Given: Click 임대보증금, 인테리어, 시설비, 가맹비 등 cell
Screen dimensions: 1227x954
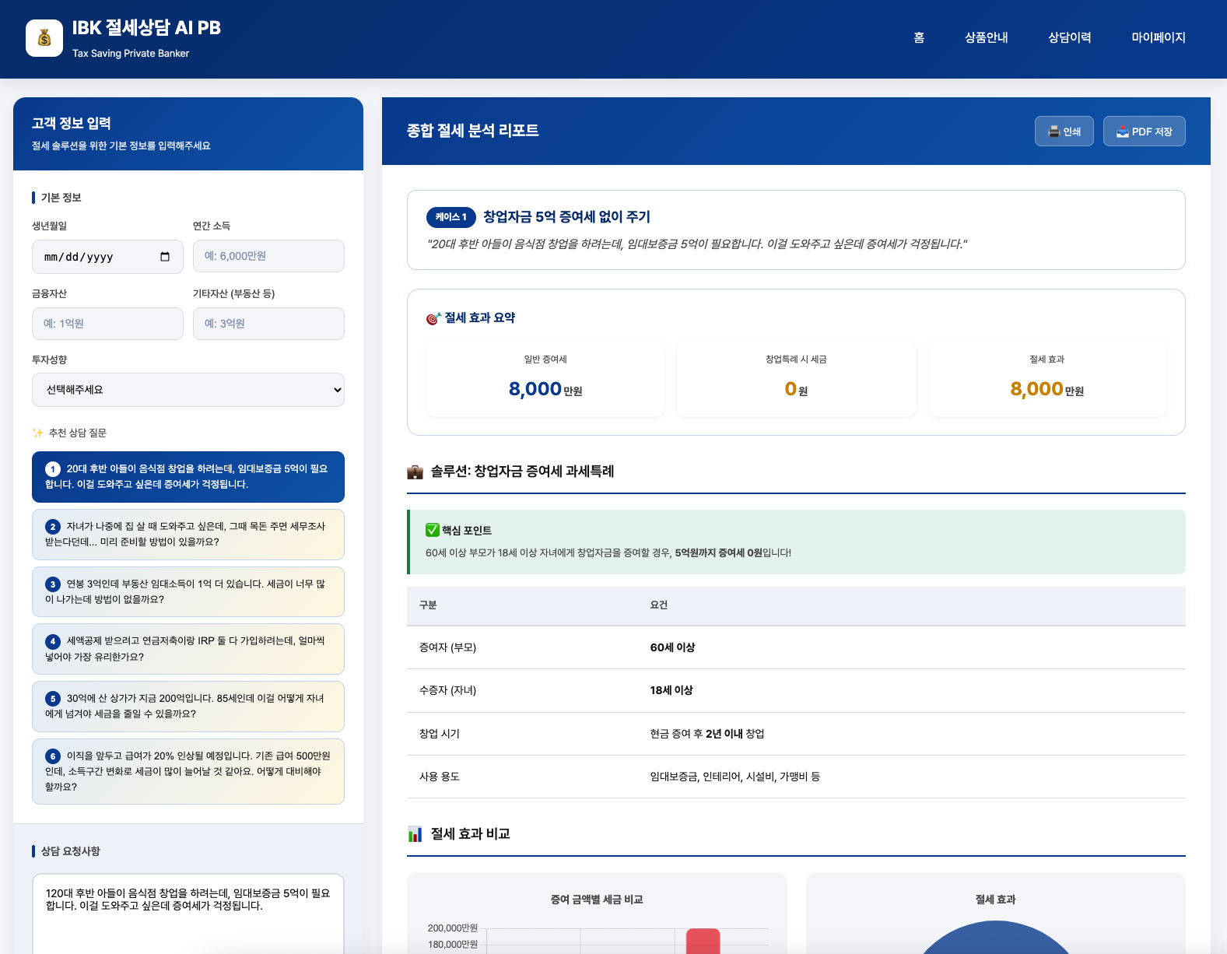Looking at the screenshot, I should tap(735, 777).
